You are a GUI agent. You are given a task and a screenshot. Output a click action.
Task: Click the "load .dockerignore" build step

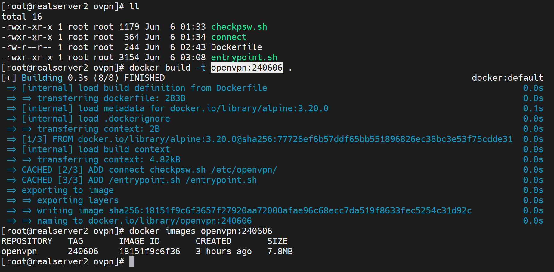click(x=96, y=119)
